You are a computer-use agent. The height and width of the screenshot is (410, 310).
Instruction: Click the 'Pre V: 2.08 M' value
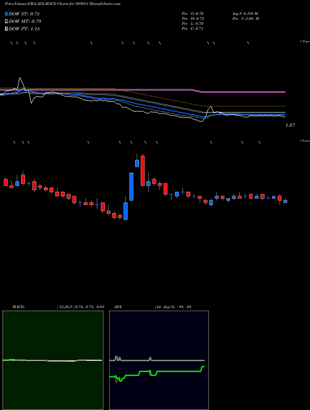246,19
